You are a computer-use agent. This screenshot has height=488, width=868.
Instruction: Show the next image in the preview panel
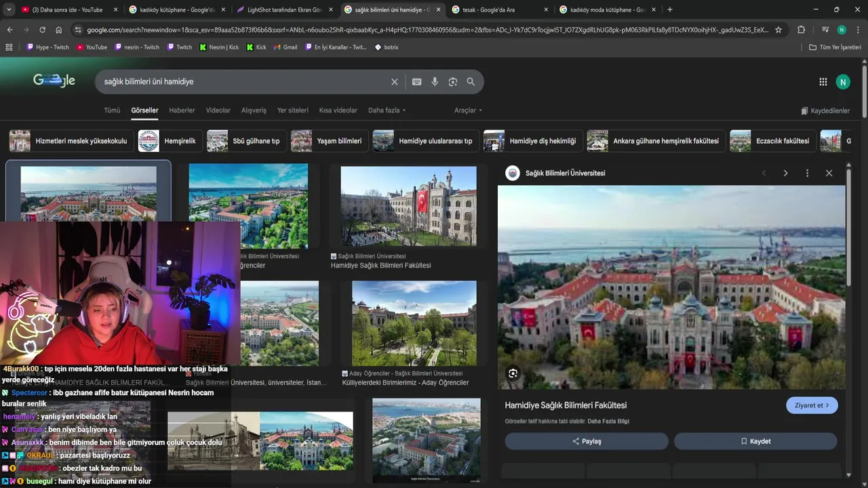pos(785,174)
